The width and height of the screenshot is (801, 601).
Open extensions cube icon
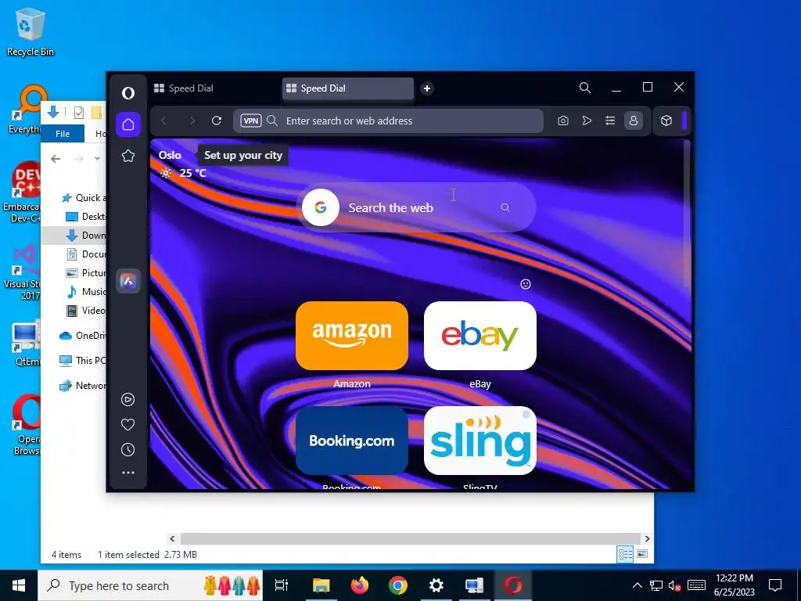pyautogui.click(x=666, y=121)
